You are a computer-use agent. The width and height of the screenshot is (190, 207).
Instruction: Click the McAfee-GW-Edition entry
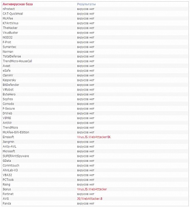pyautogui.click(x=16, y=132)
